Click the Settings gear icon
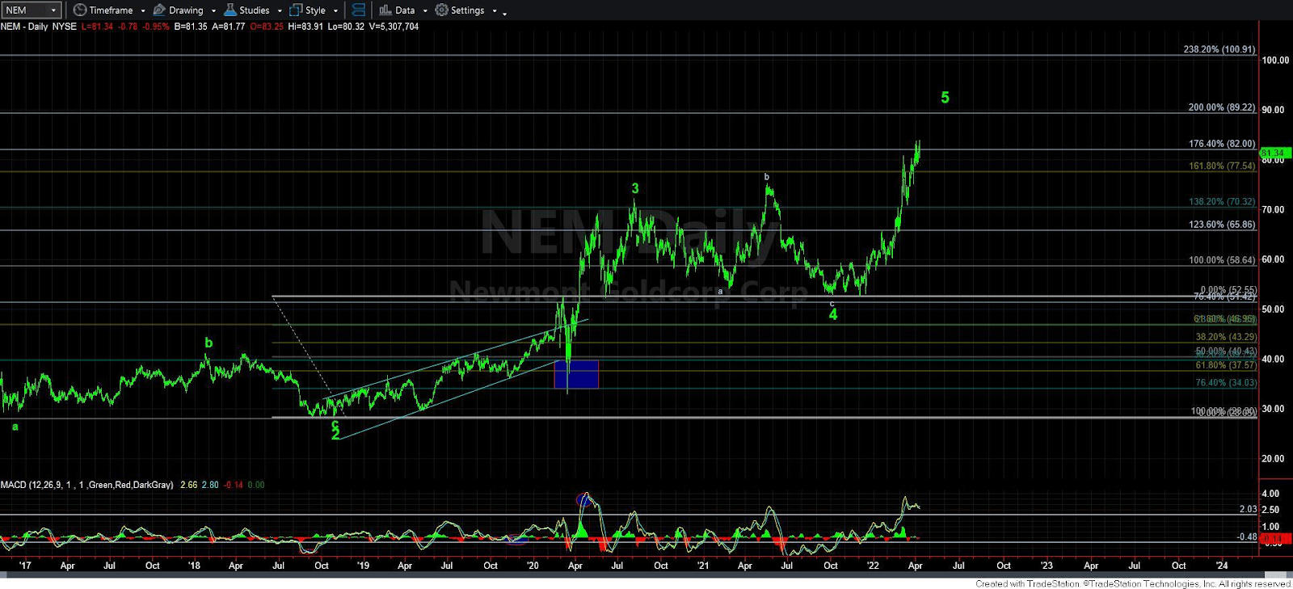 click(441, 11)
